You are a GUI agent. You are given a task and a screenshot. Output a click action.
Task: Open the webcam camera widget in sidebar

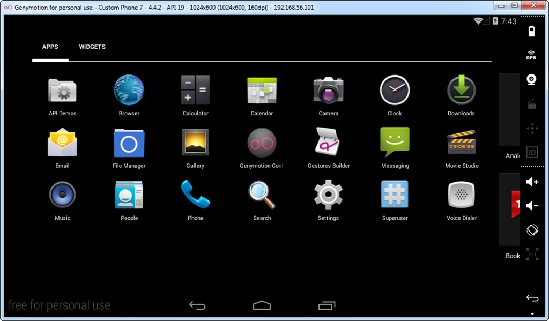(x=531, y=79)
